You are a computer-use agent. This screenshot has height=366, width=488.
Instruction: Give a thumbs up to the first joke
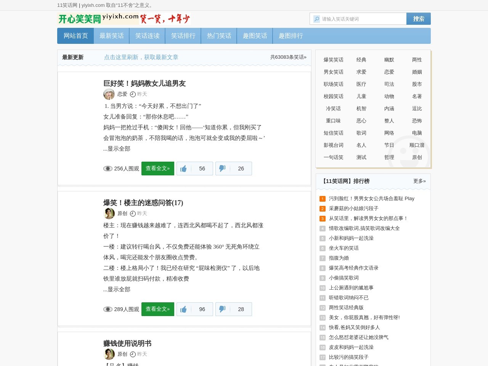pos(184,169)
